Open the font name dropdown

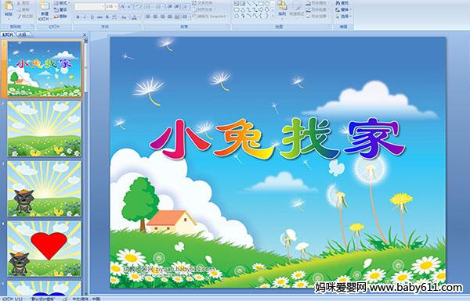103,6
